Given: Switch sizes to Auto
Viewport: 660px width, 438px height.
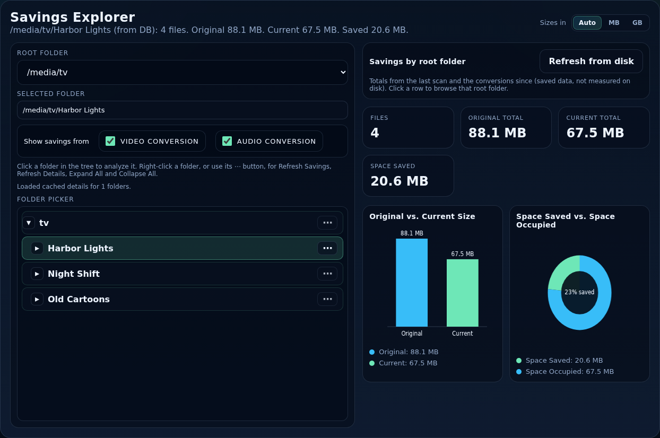Looking at the screenshot, I should (x=587, y=23).
